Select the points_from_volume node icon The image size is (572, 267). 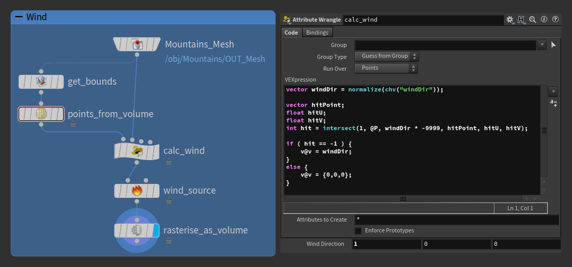coord(41,114)
